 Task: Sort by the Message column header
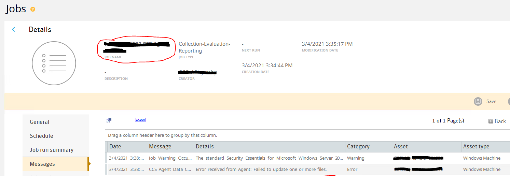click(160, 146)
